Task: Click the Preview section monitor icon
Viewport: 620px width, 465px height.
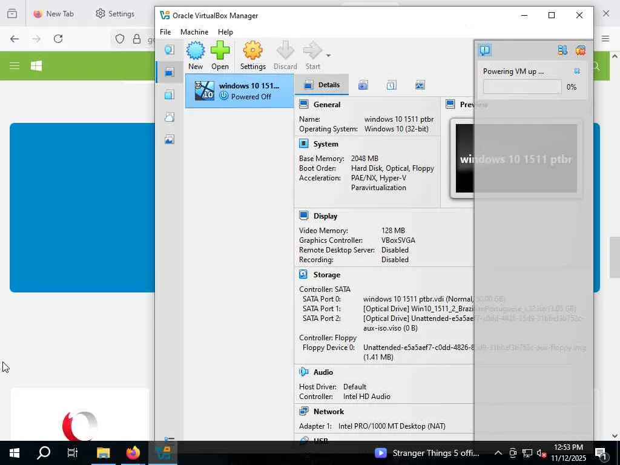Action: pyautogui.click(x=450, y=104)
